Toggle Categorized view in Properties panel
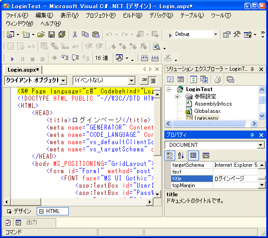 point(170,155)
